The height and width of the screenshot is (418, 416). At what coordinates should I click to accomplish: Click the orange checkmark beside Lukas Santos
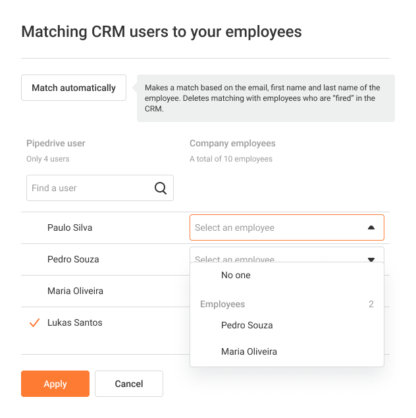pos(34,322)
